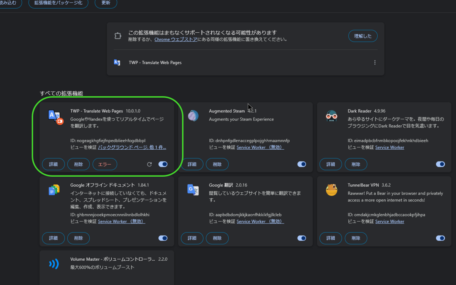Click 削除 on the TunnelBear VPN card
Image resolution: width=456 pixels, height=285 pixels.
356,238
